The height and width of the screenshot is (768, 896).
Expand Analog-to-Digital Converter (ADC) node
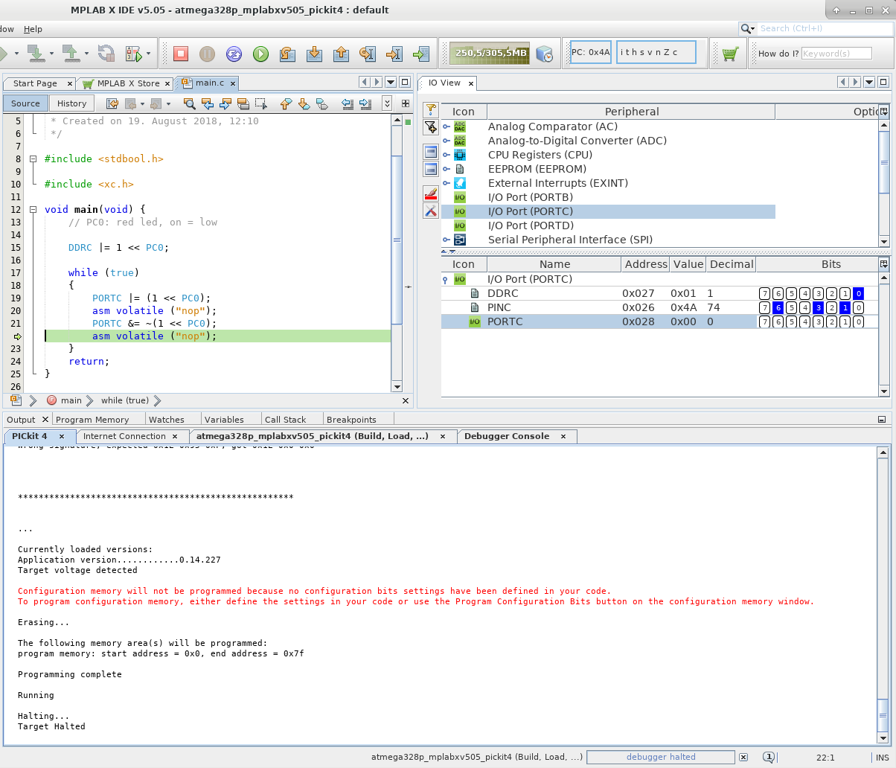(447, 141)
